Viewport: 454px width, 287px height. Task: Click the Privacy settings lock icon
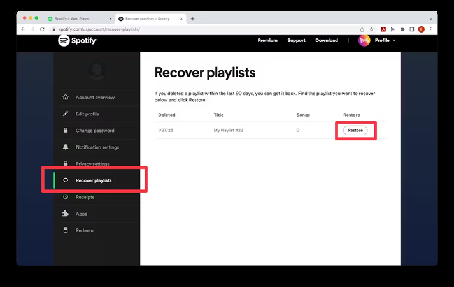tap(66, 163)
